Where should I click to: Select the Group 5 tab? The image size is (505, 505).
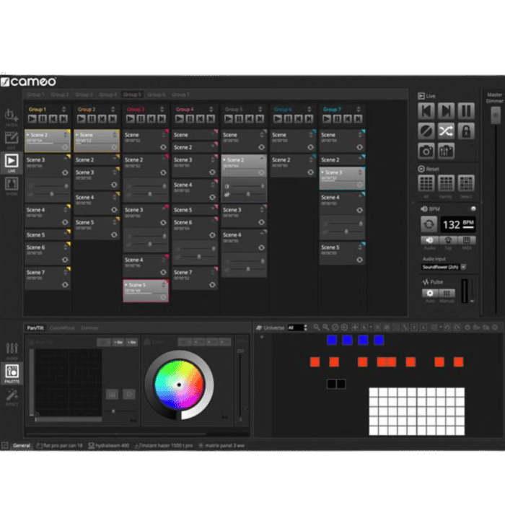point(132,95)
